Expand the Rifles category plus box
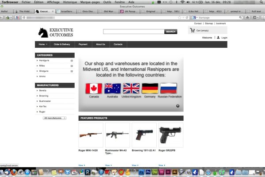This screenshot has width=265, height=177. (x=72, y=65)
